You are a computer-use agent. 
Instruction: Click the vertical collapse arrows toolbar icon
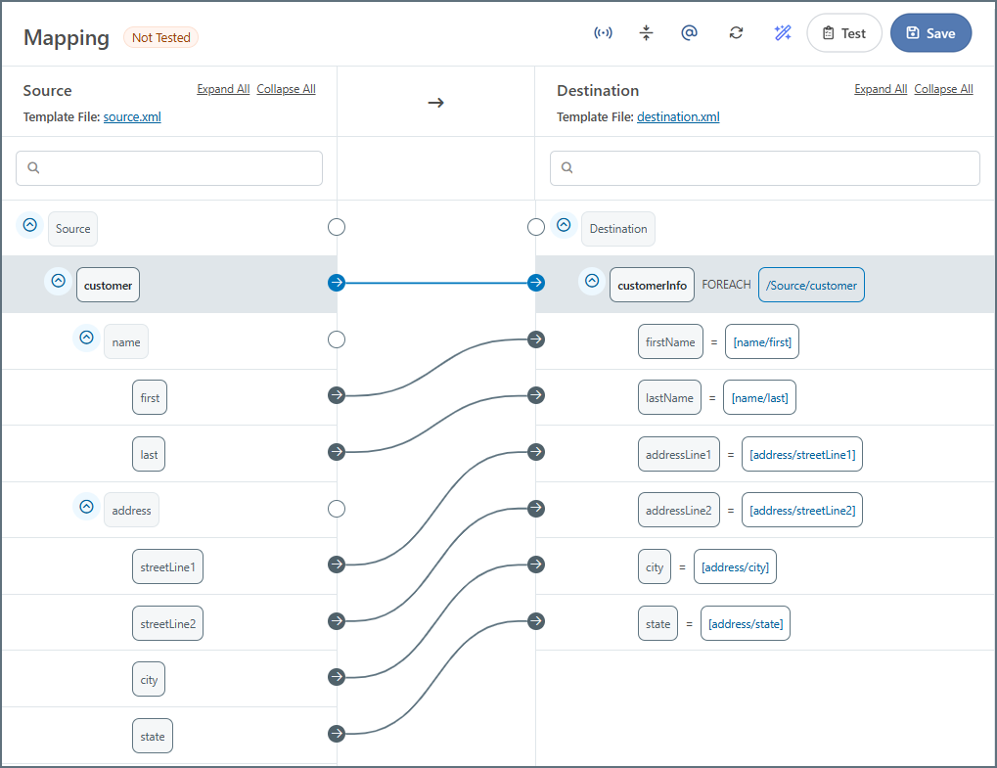(x=646, y=33)
